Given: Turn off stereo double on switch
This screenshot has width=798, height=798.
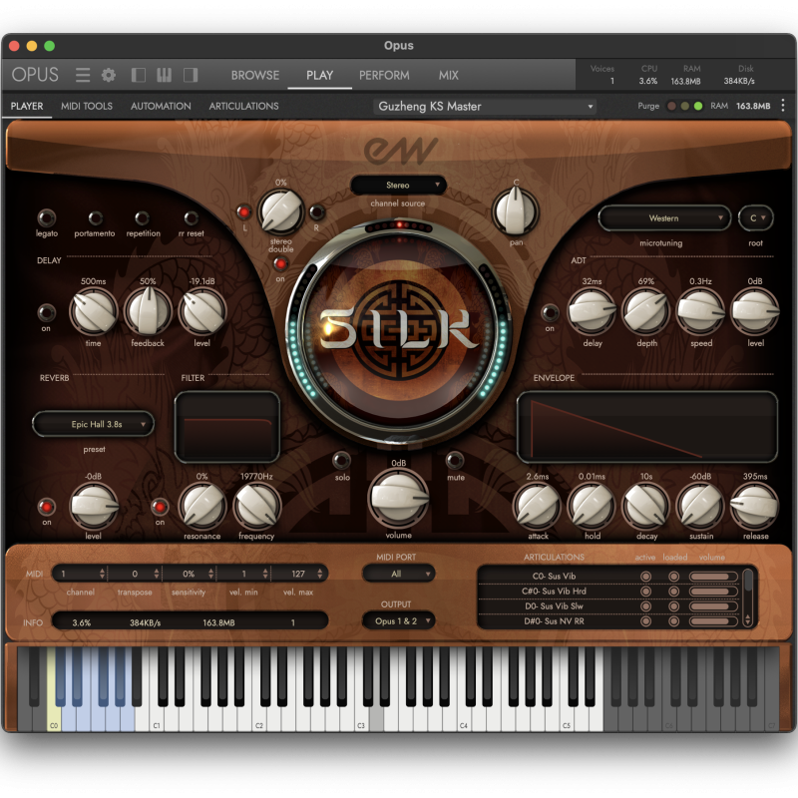Looking at the screenshot, I should click(x=280, y=263).
